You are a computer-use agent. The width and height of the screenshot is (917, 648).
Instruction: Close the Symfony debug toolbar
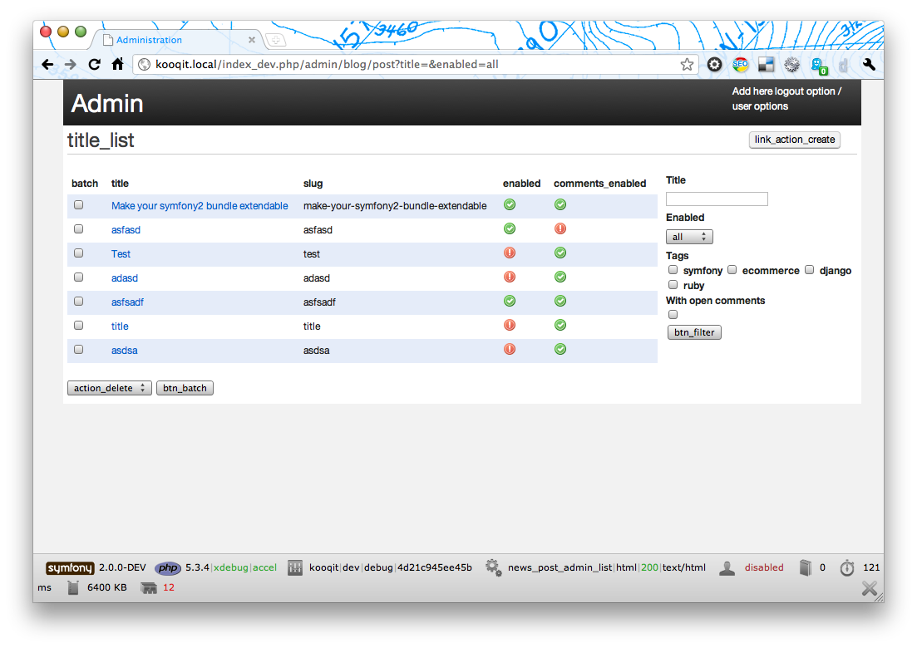869,589
